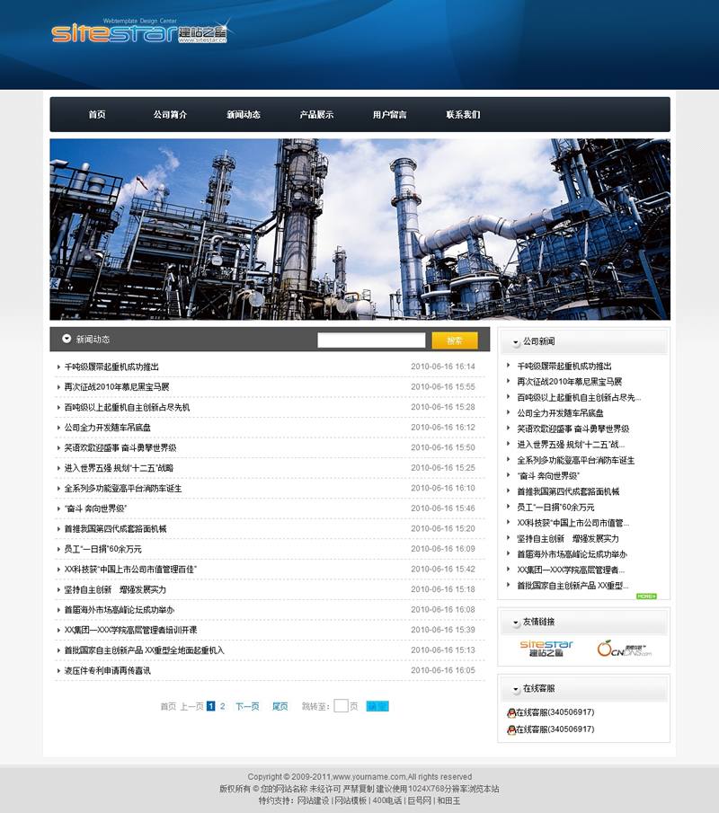Viewport: 719px width, 813px height.
Task: Click the arrow icon in 在线客服 header
Action: [x=516, y=690]
